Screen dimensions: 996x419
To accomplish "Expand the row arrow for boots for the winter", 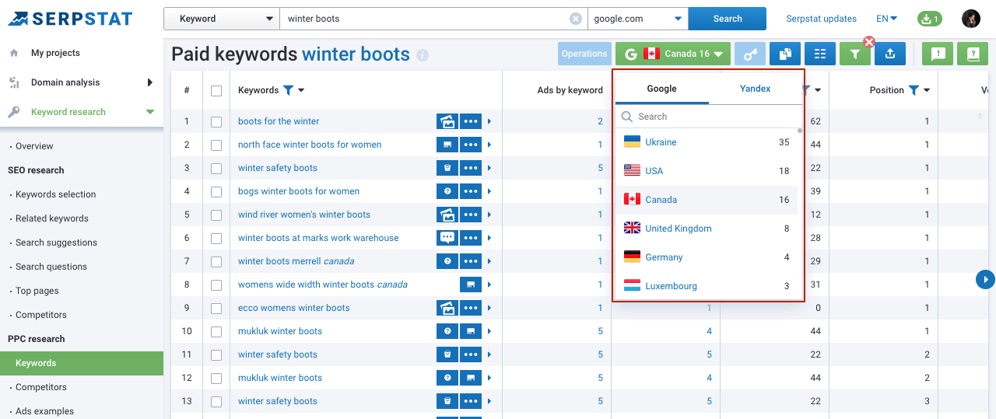I will point(489,121).
